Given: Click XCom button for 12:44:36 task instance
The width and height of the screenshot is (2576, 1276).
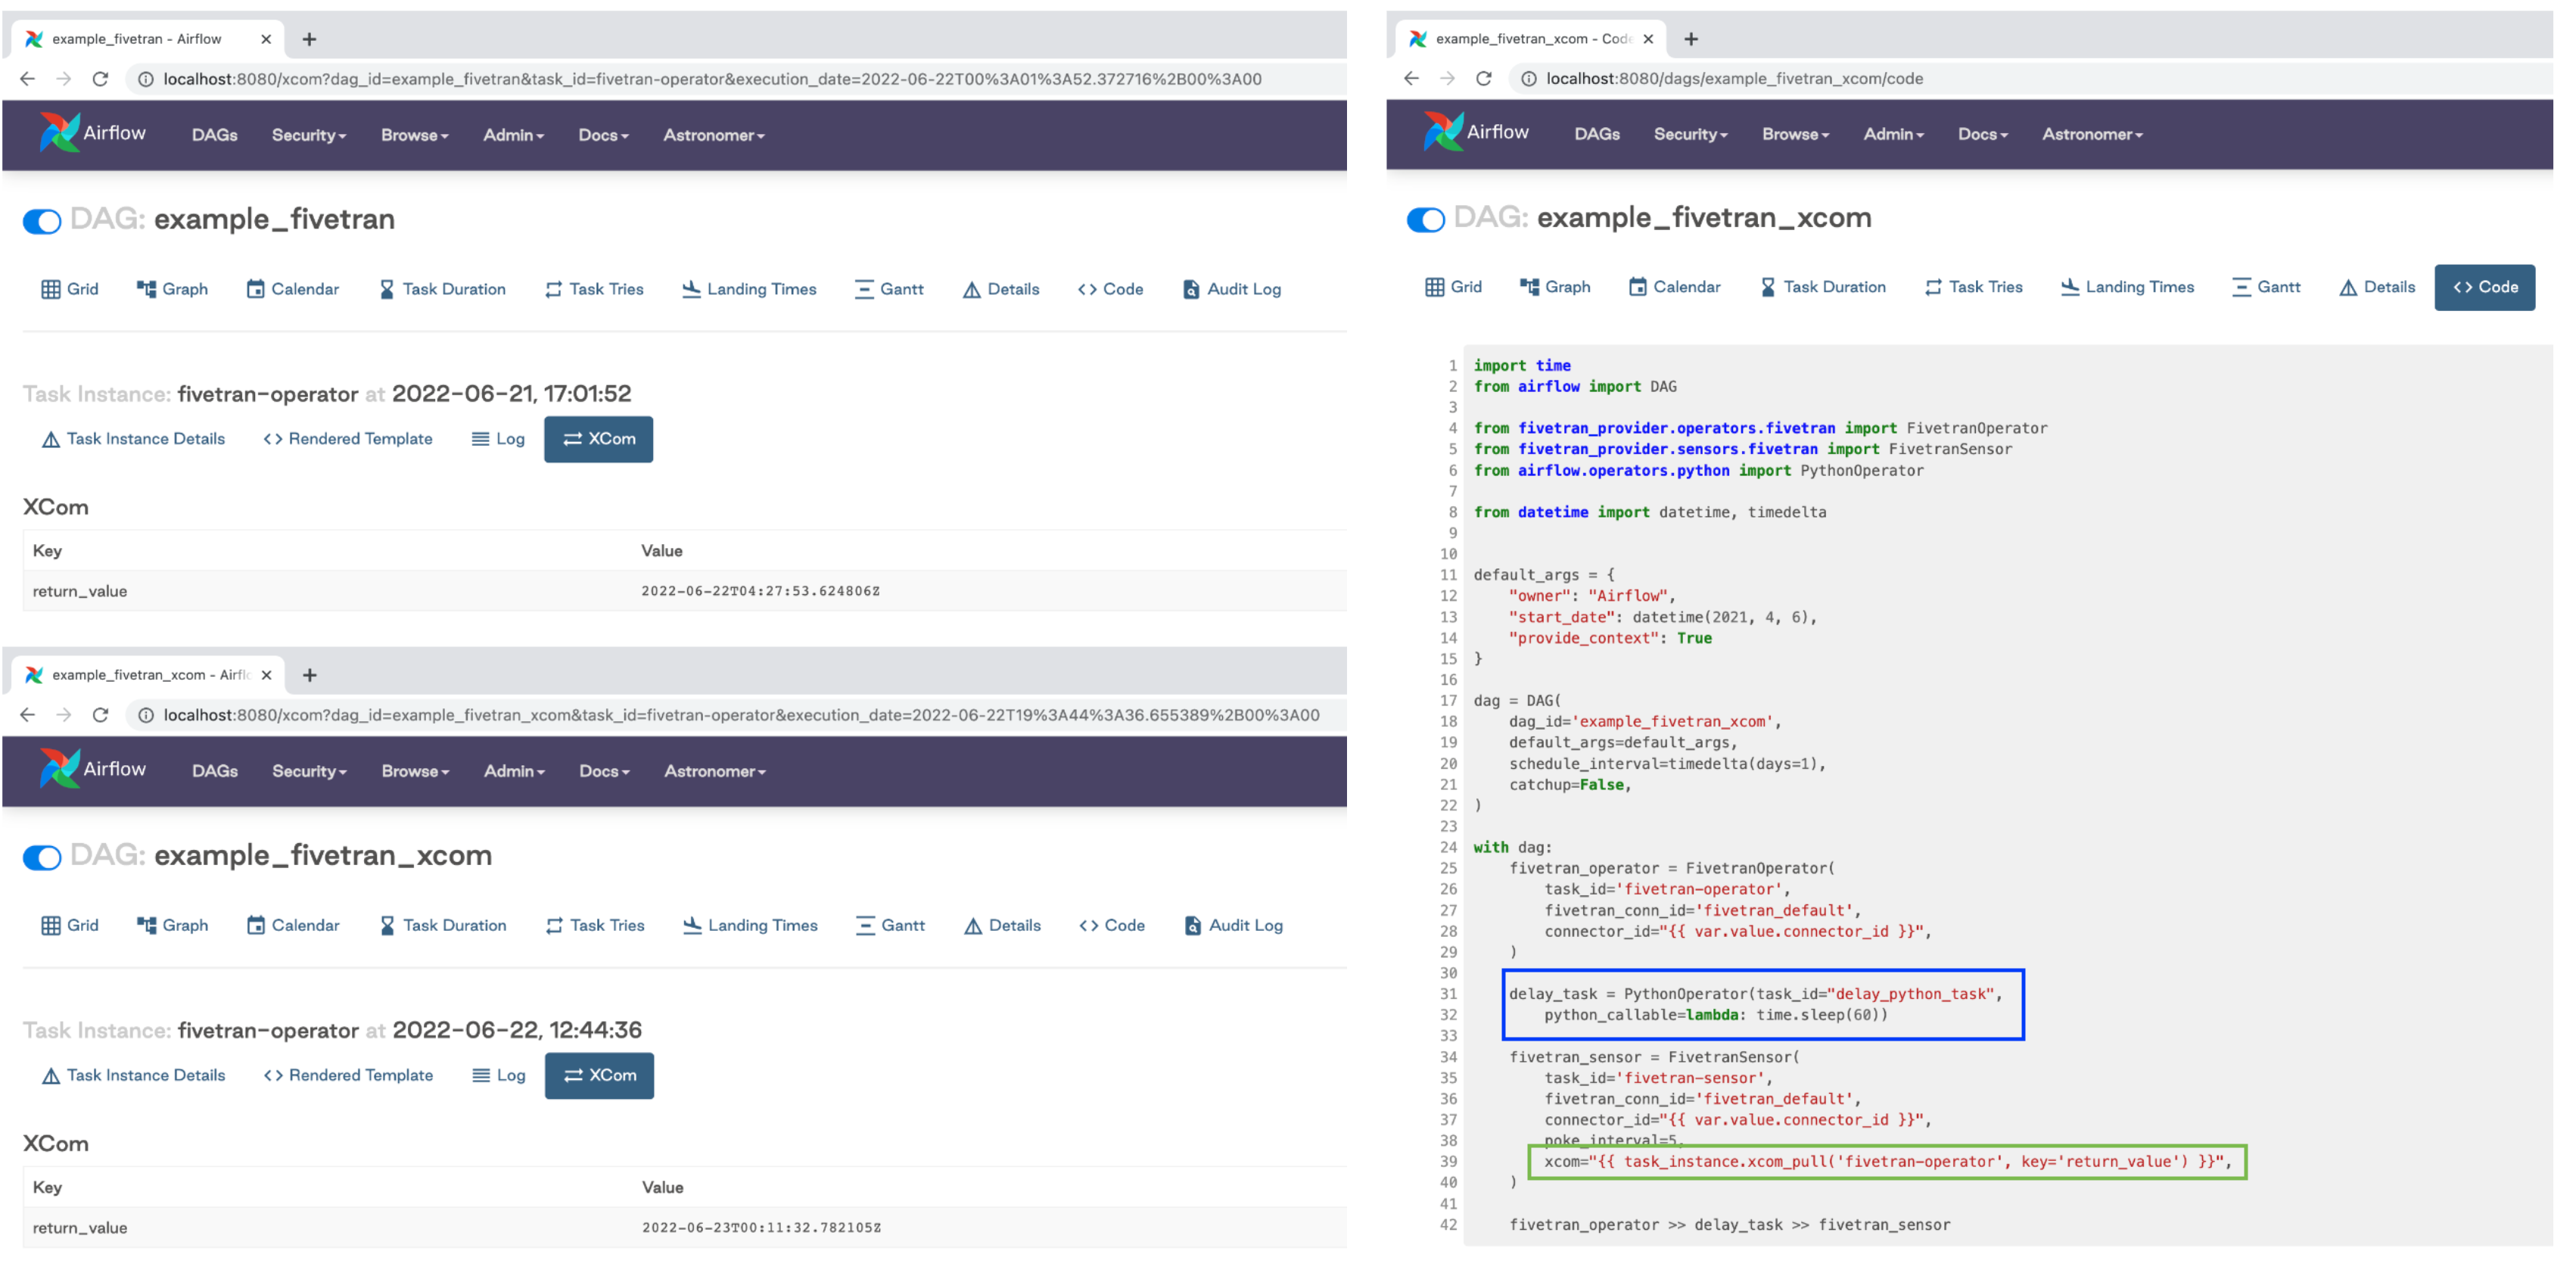Looking at the screenshot, I should click(599, 1075).
